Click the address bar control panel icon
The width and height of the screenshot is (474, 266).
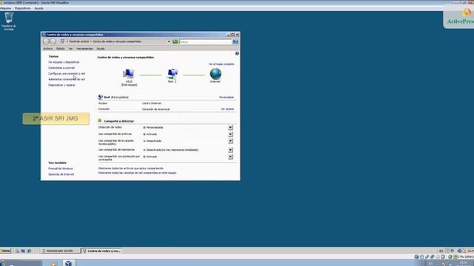coord(62,41)
